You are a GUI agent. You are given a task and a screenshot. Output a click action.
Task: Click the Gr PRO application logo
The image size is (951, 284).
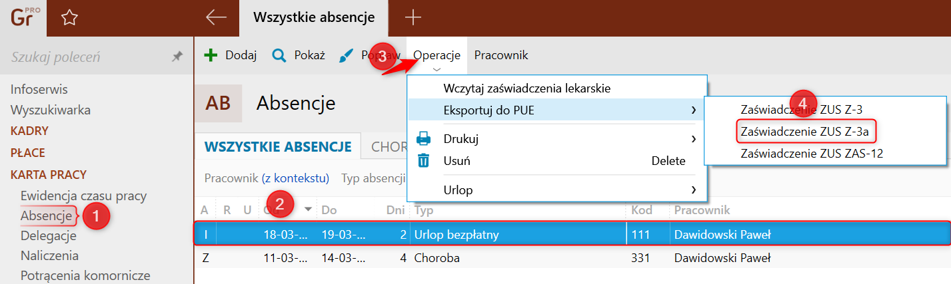pyautogui.click(x=23, y=17)
